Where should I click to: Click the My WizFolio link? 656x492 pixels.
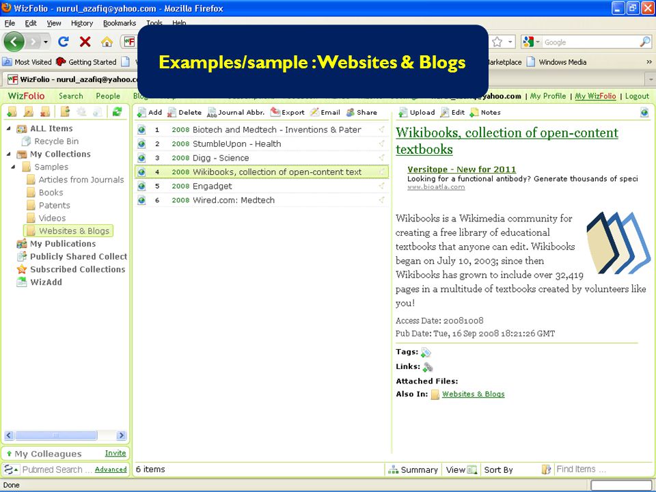tap(595, 96)
